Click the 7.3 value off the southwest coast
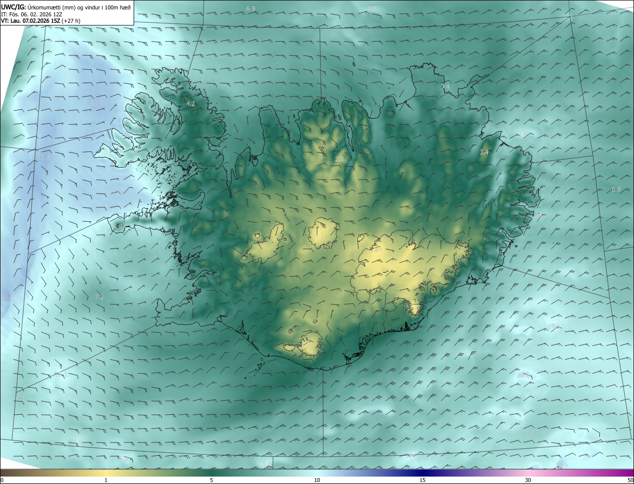The image size is (634, 484). [99, 297]
